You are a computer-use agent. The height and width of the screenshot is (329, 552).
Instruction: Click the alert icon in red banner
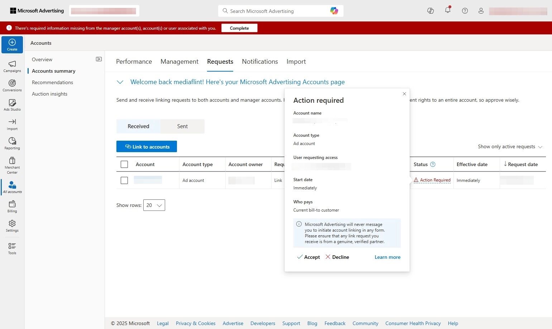pyautogui.click(x=9, y=28)
